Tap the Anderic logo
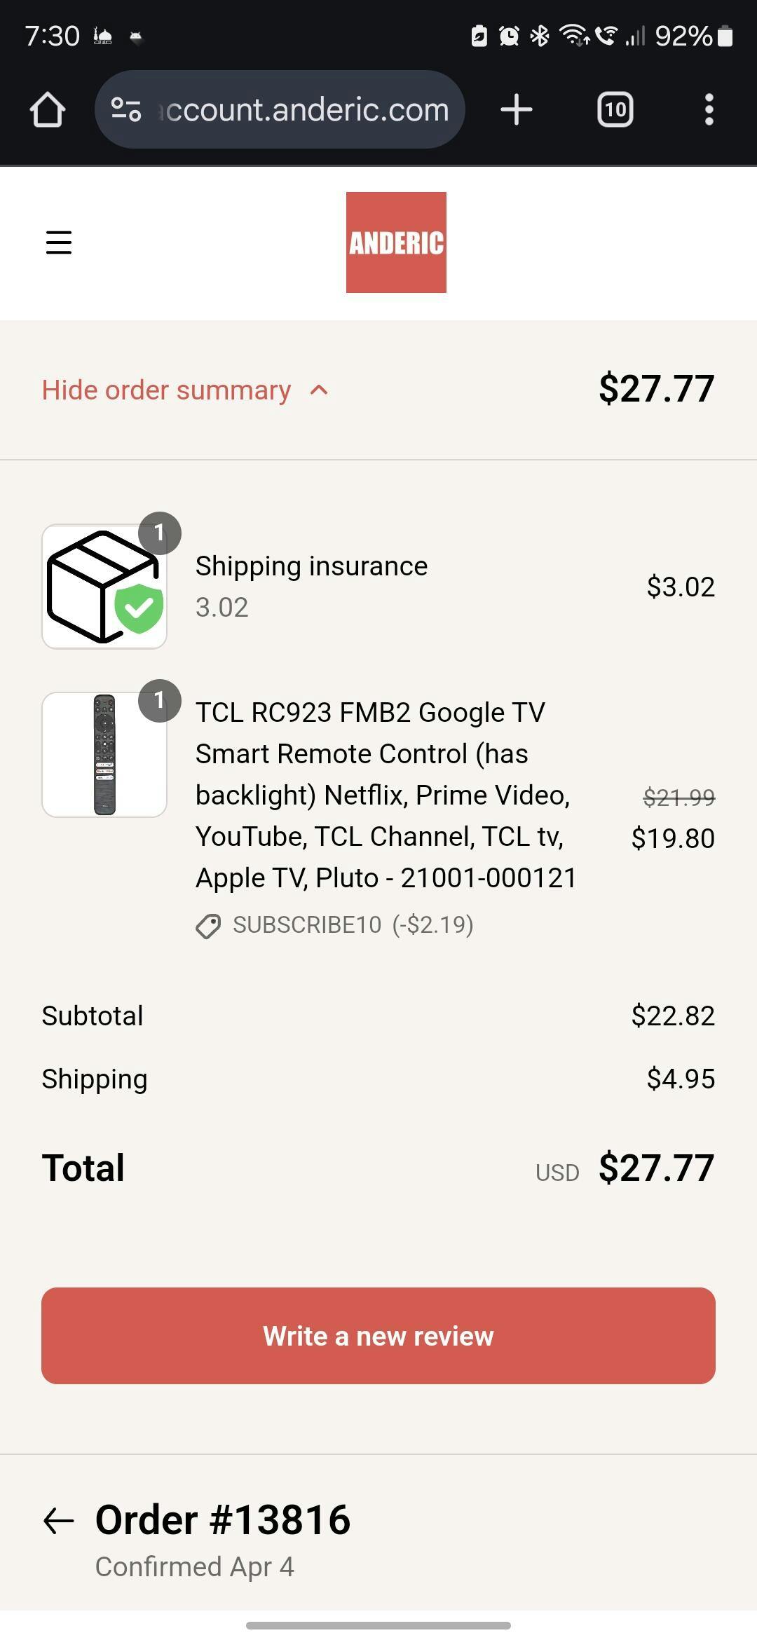 click(x=396, y=242)
